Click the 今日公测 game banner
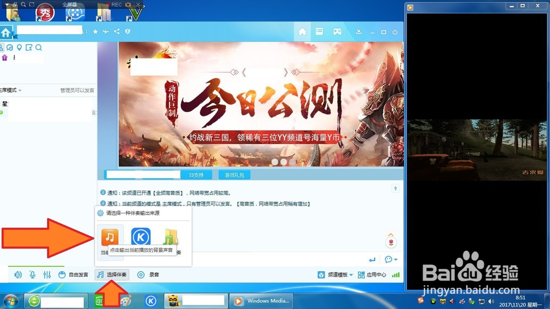This screenshot has width=550, height=309. (x=261, y=104)
